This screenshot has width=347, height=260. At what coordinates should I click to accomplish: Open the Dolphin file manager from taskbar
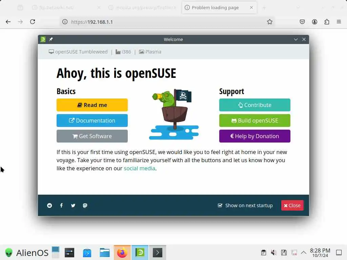(x=105, y=253)
